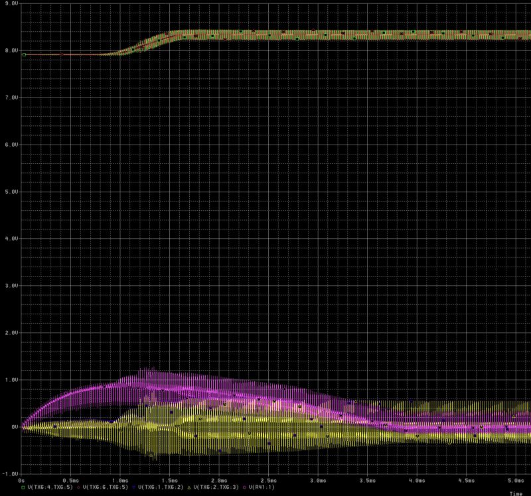Click the 8.0V y-axis label
The image size is (531, 496).
11,50
